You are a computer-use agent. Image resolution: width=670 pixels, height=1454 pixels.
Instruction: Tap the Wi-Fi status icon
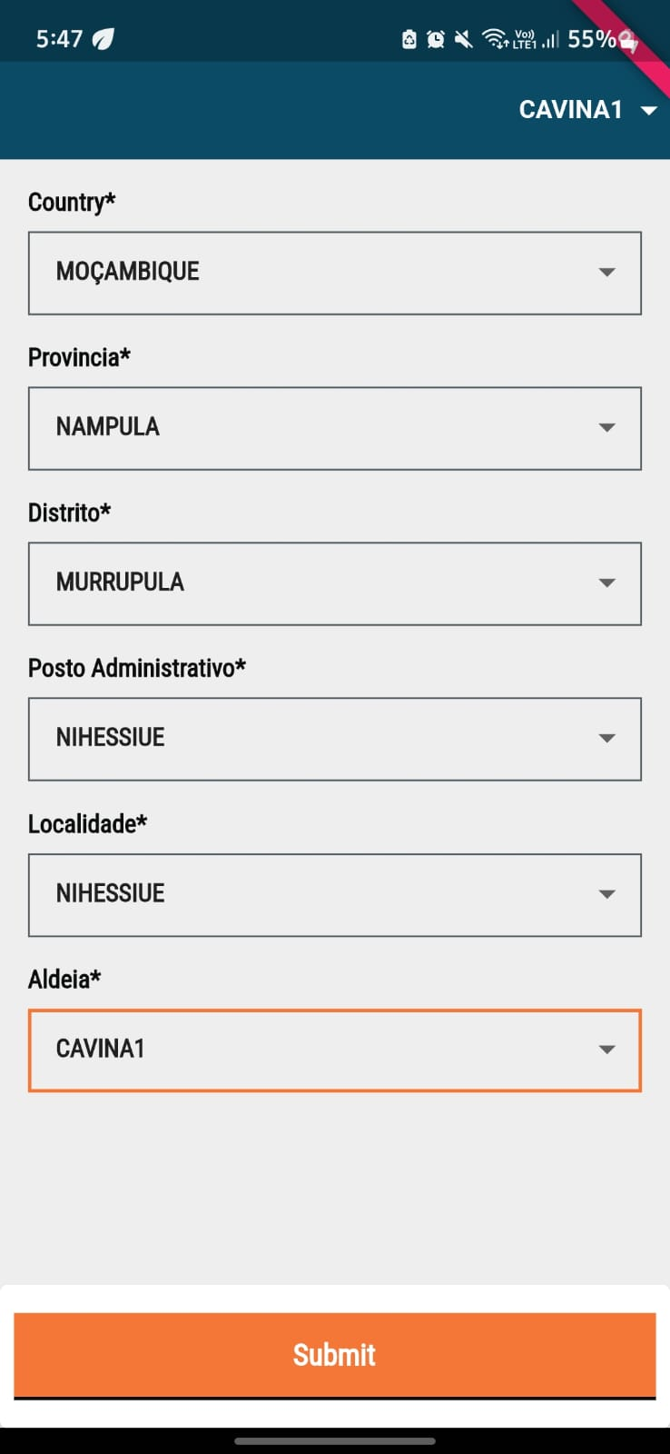[495, 38]
